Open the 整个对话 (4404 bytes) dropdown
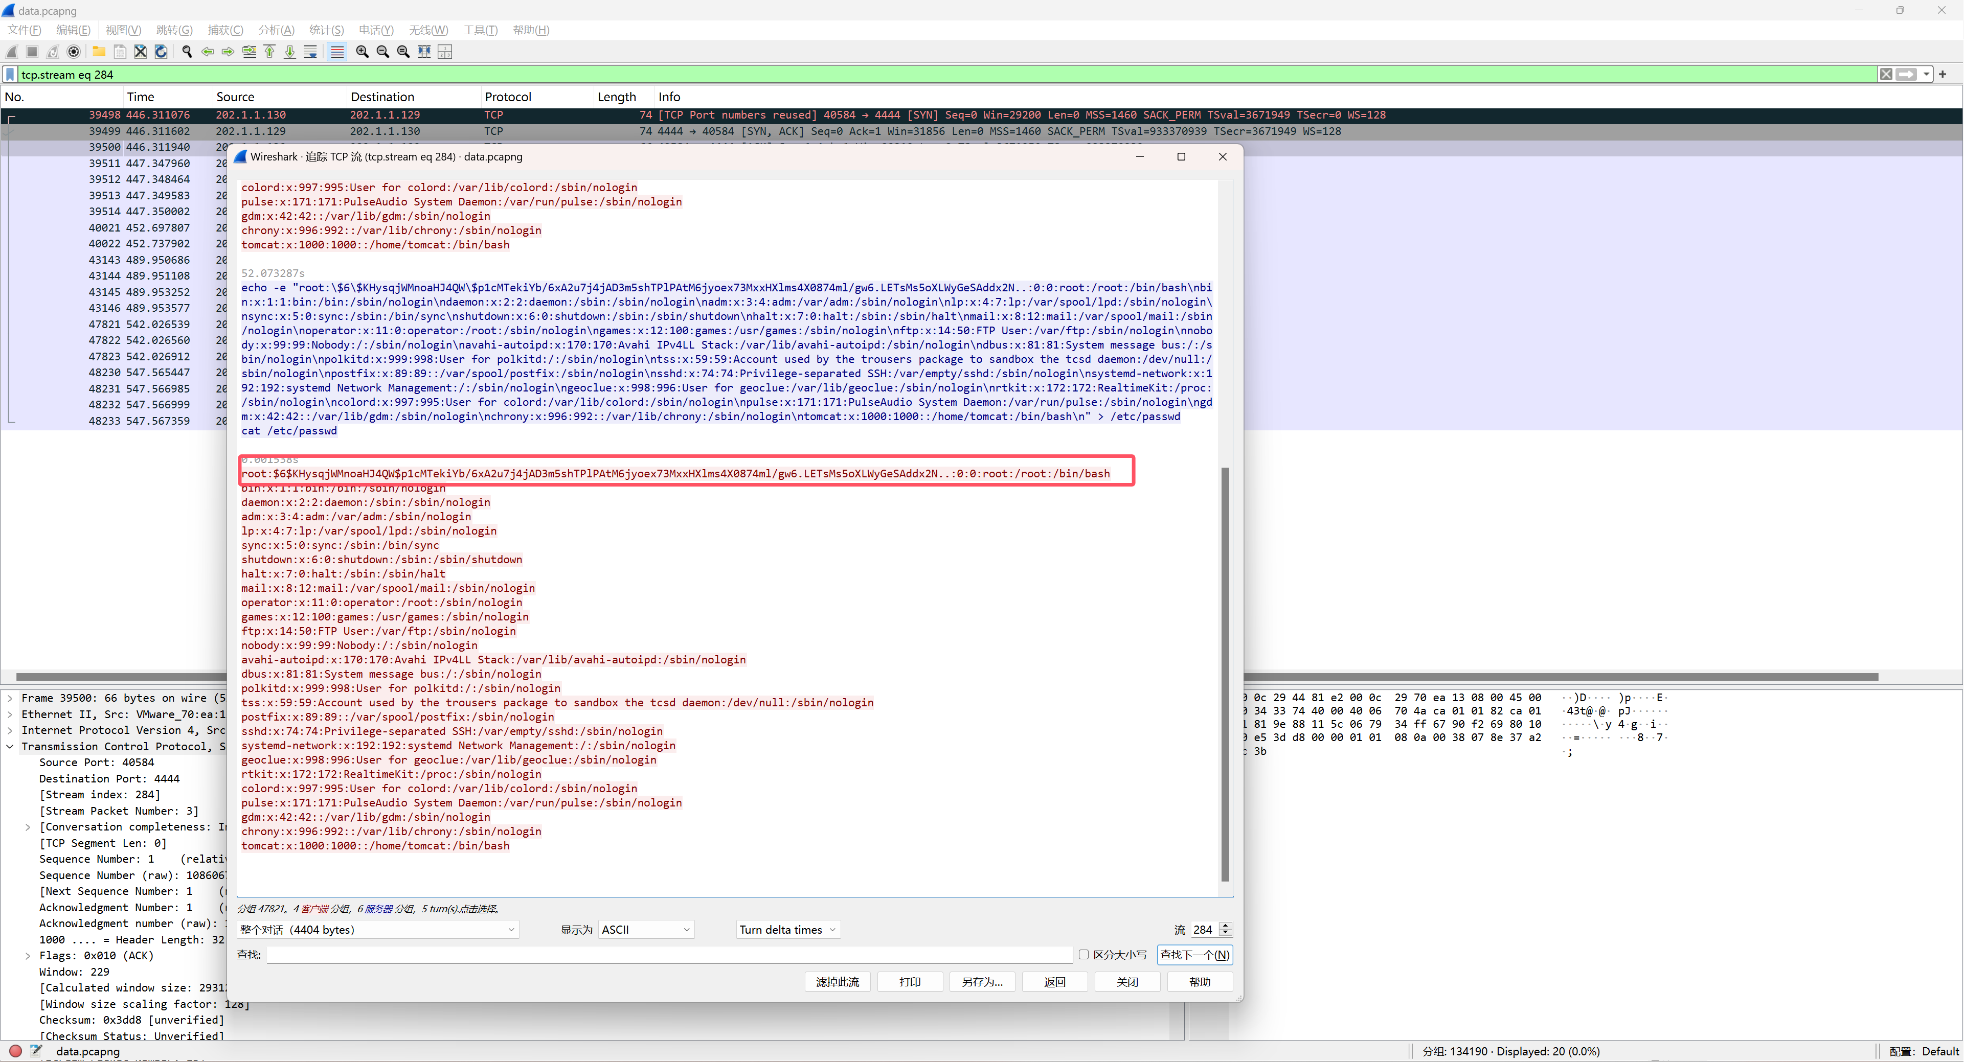Viewport: 1964px width, 1062px height. pos(377,930)
